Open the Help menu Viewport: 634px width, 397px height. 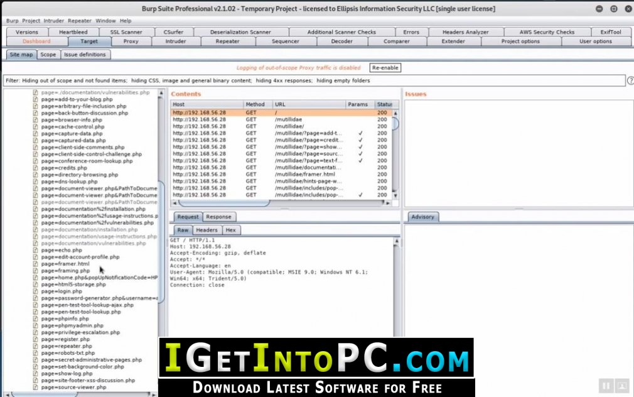(126, 21)
